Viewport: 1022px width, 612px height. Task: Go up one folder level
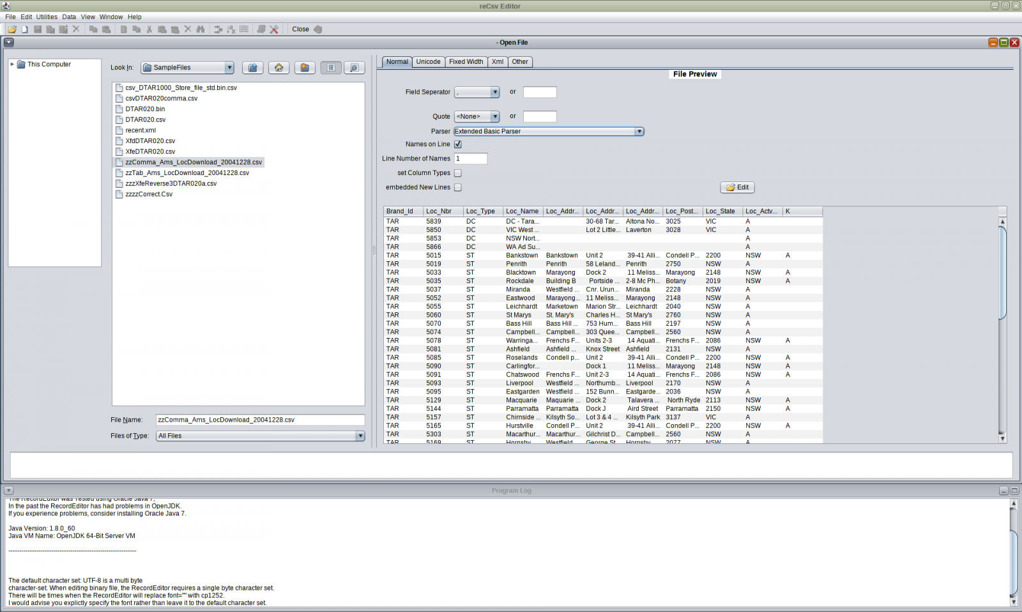click(253, 68)
